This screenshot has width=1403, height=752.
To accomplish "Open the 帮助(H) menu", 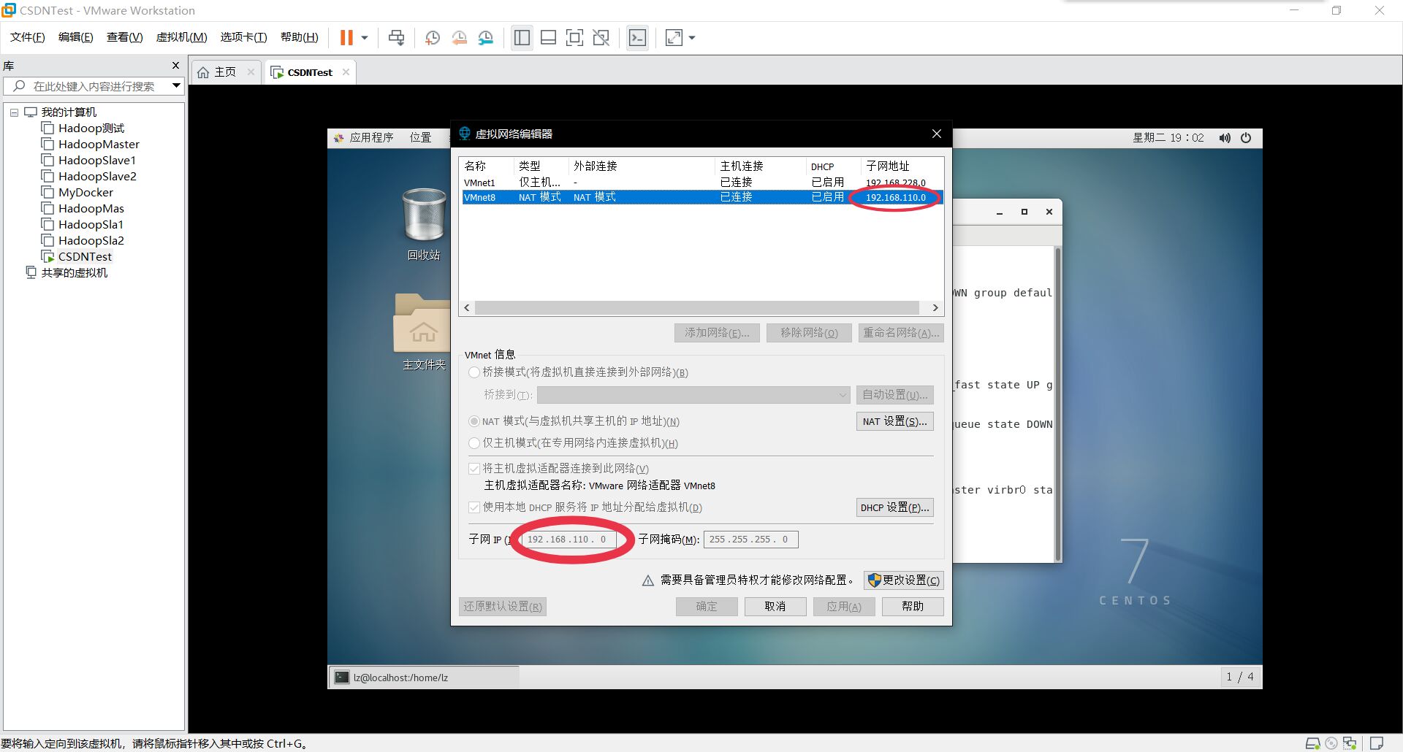I will coord(300,37).
